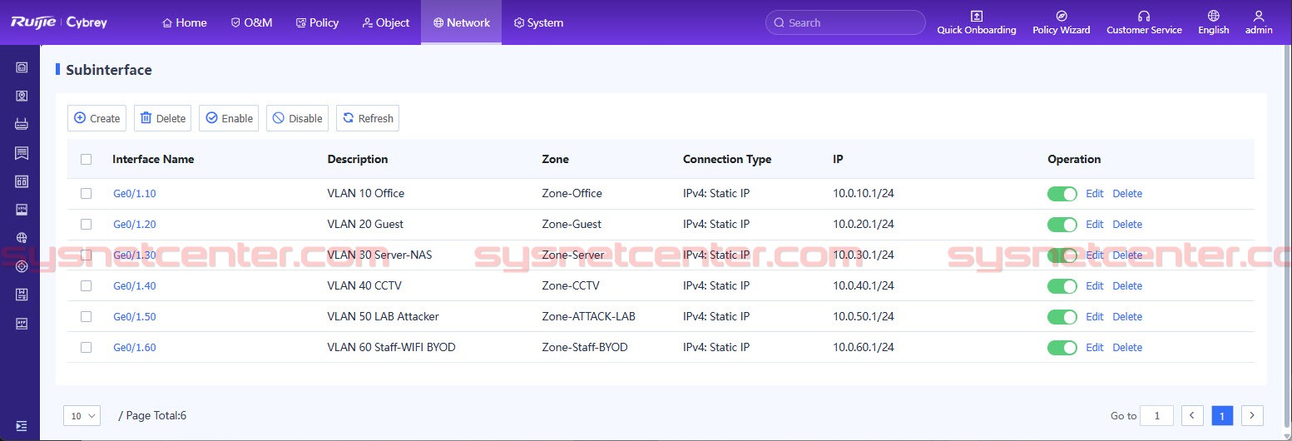The height and width of the screenshot is (441, 1292).
Task: Delete the VLAN 20 Guest row
Action: (x=1127, y=224)
